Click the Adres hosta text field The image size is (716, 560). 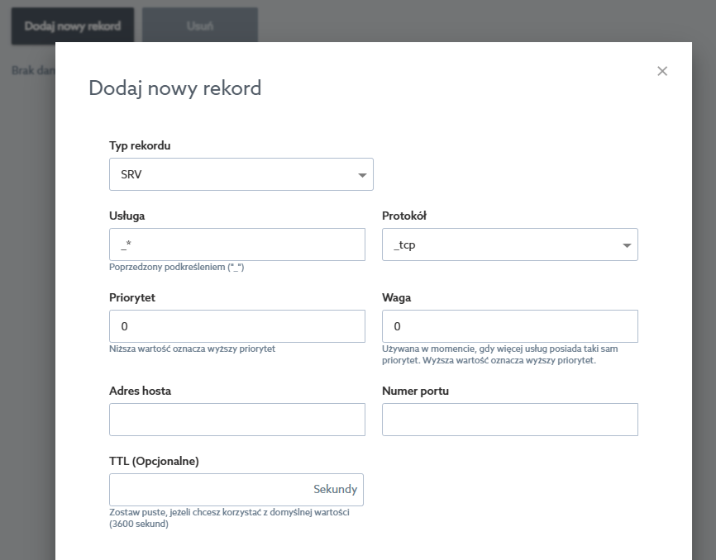coord(237,420)
